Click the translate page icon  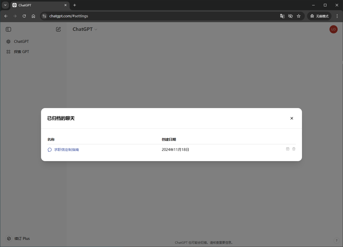point(282,16)
